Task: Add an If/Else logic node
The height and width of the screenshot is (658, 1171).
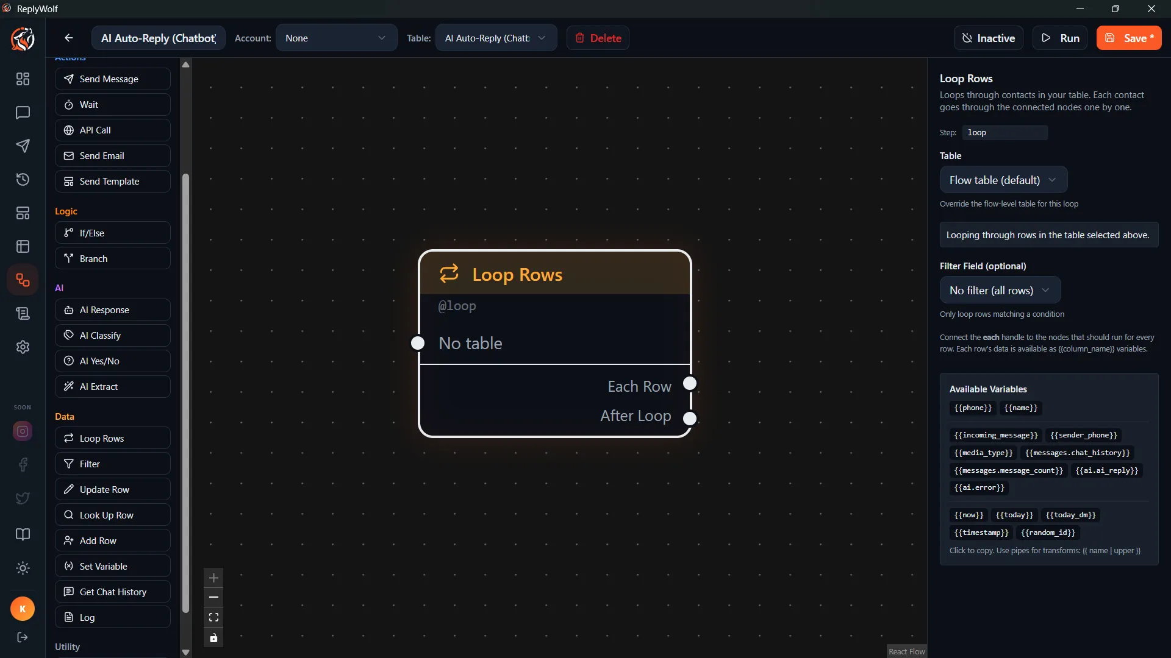Action: click(113, 233)
